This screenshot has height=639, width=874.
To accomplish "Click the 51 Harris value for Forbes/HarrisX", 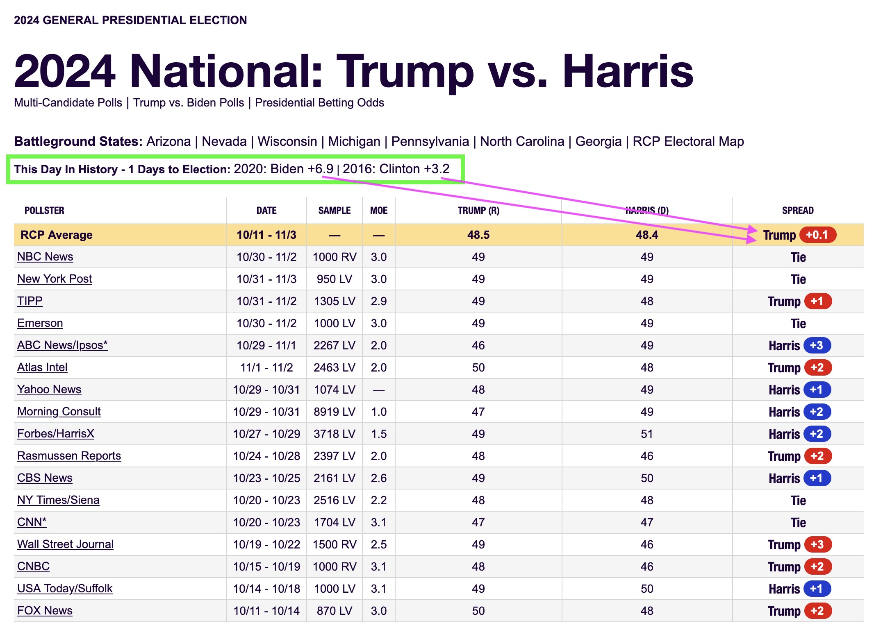I will coord(647,434).
